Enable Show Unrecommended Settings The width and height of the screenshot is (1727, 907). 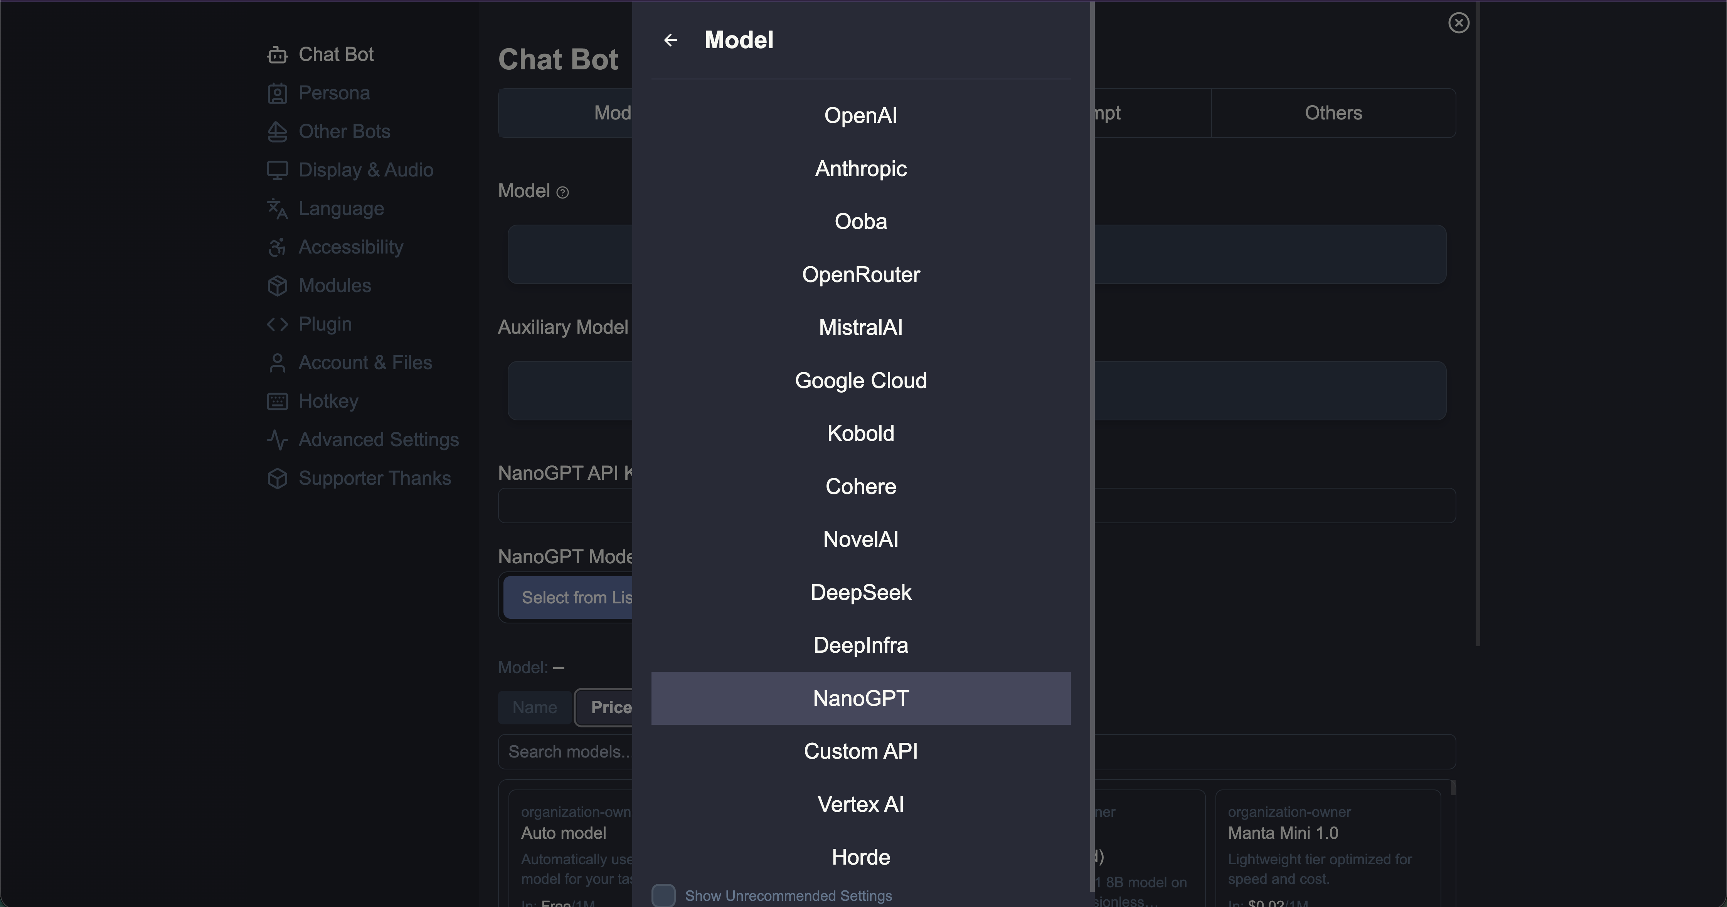pos(664,895)
